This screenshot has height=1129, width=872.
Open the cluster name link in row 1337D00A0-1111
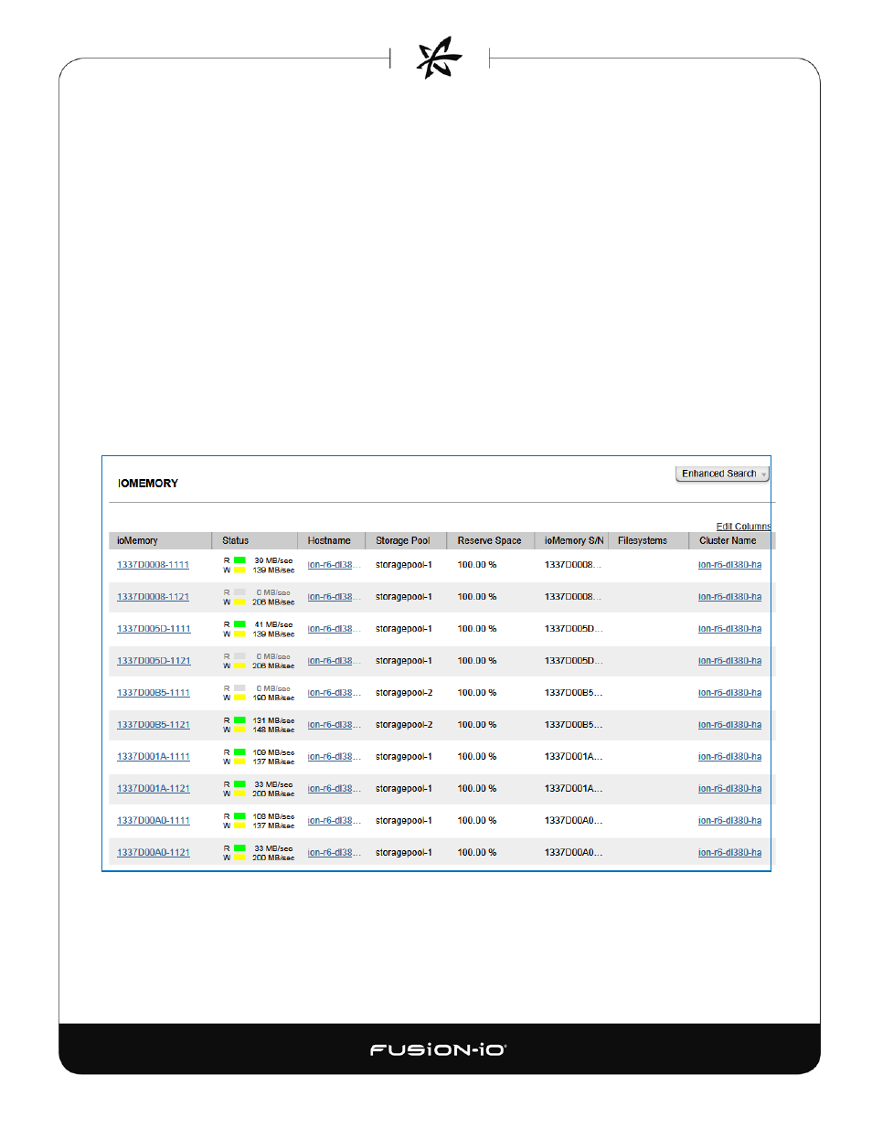click(729, 821)
